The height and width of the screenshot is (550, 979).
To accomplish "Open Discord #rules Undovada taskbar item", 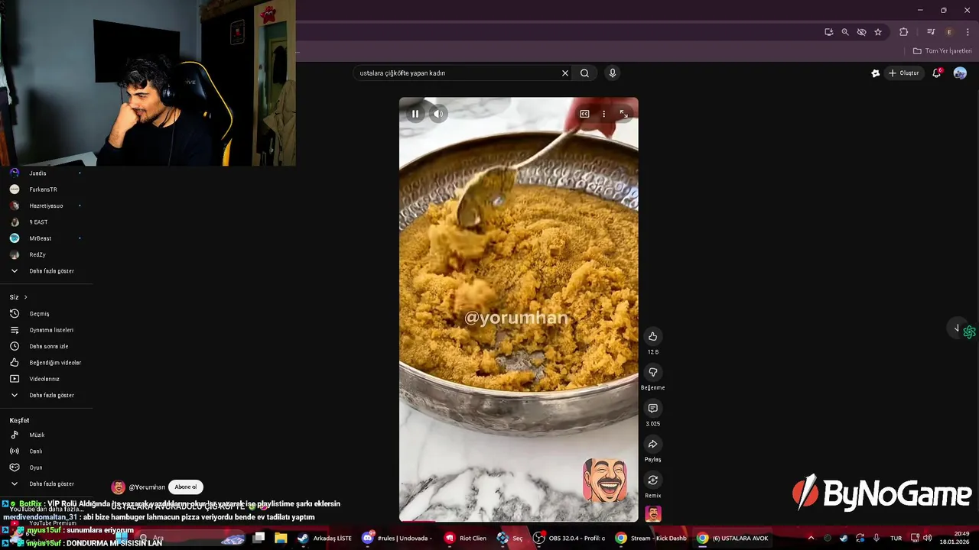I will (397, 538).
